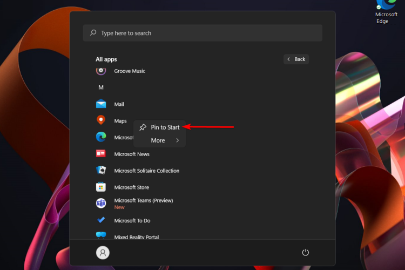405x270 pixels.
Task: Click the Microsoft Store label text
Action: click(x=131, y=187)
